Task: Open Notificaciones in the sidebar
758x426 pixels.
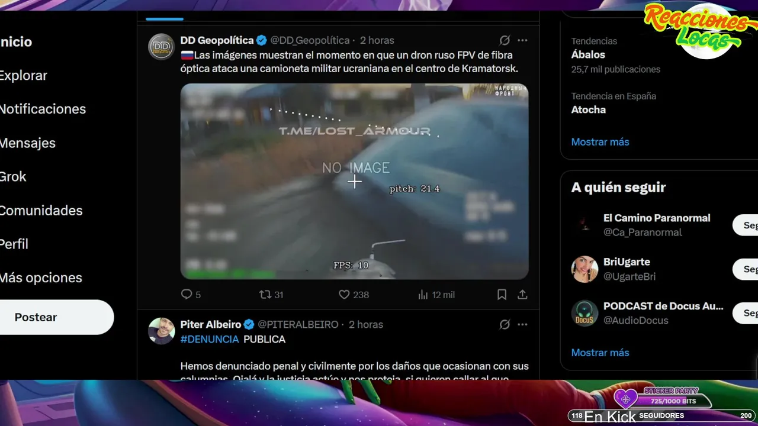Action: 43,109
